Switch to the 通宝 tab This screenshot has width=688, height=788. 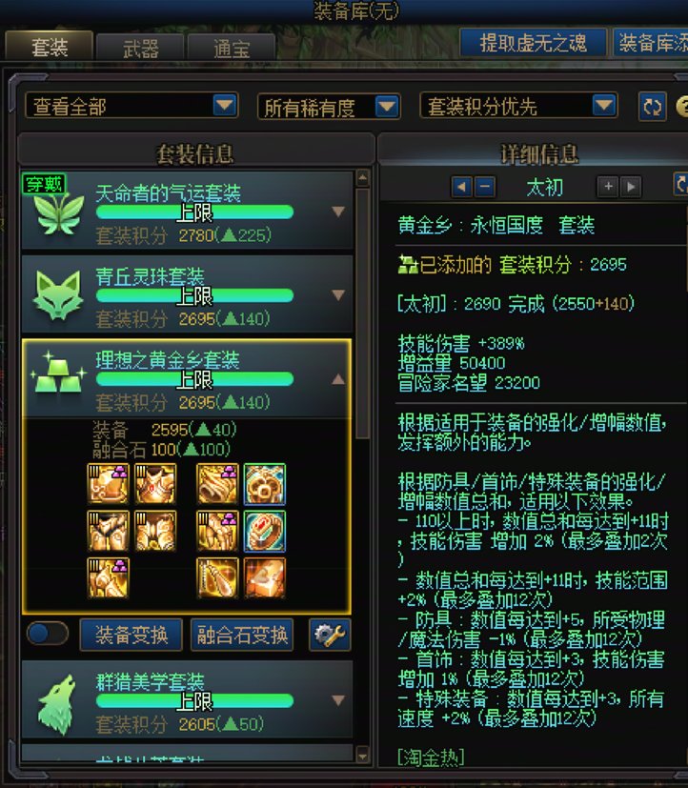coord(232,49)
